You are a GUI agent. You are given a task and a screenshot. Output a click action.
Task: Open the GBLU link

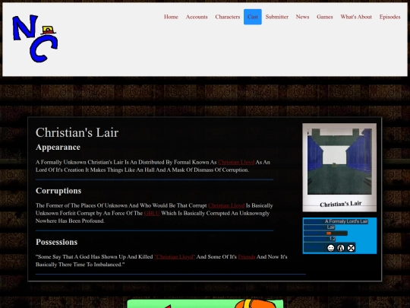coord(152,213)
